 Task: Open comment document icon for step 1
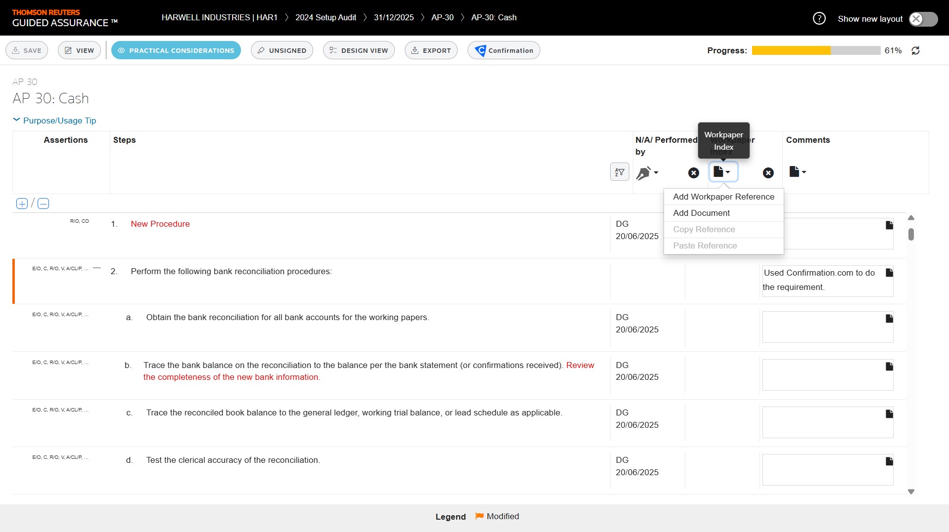click(889, 225)
